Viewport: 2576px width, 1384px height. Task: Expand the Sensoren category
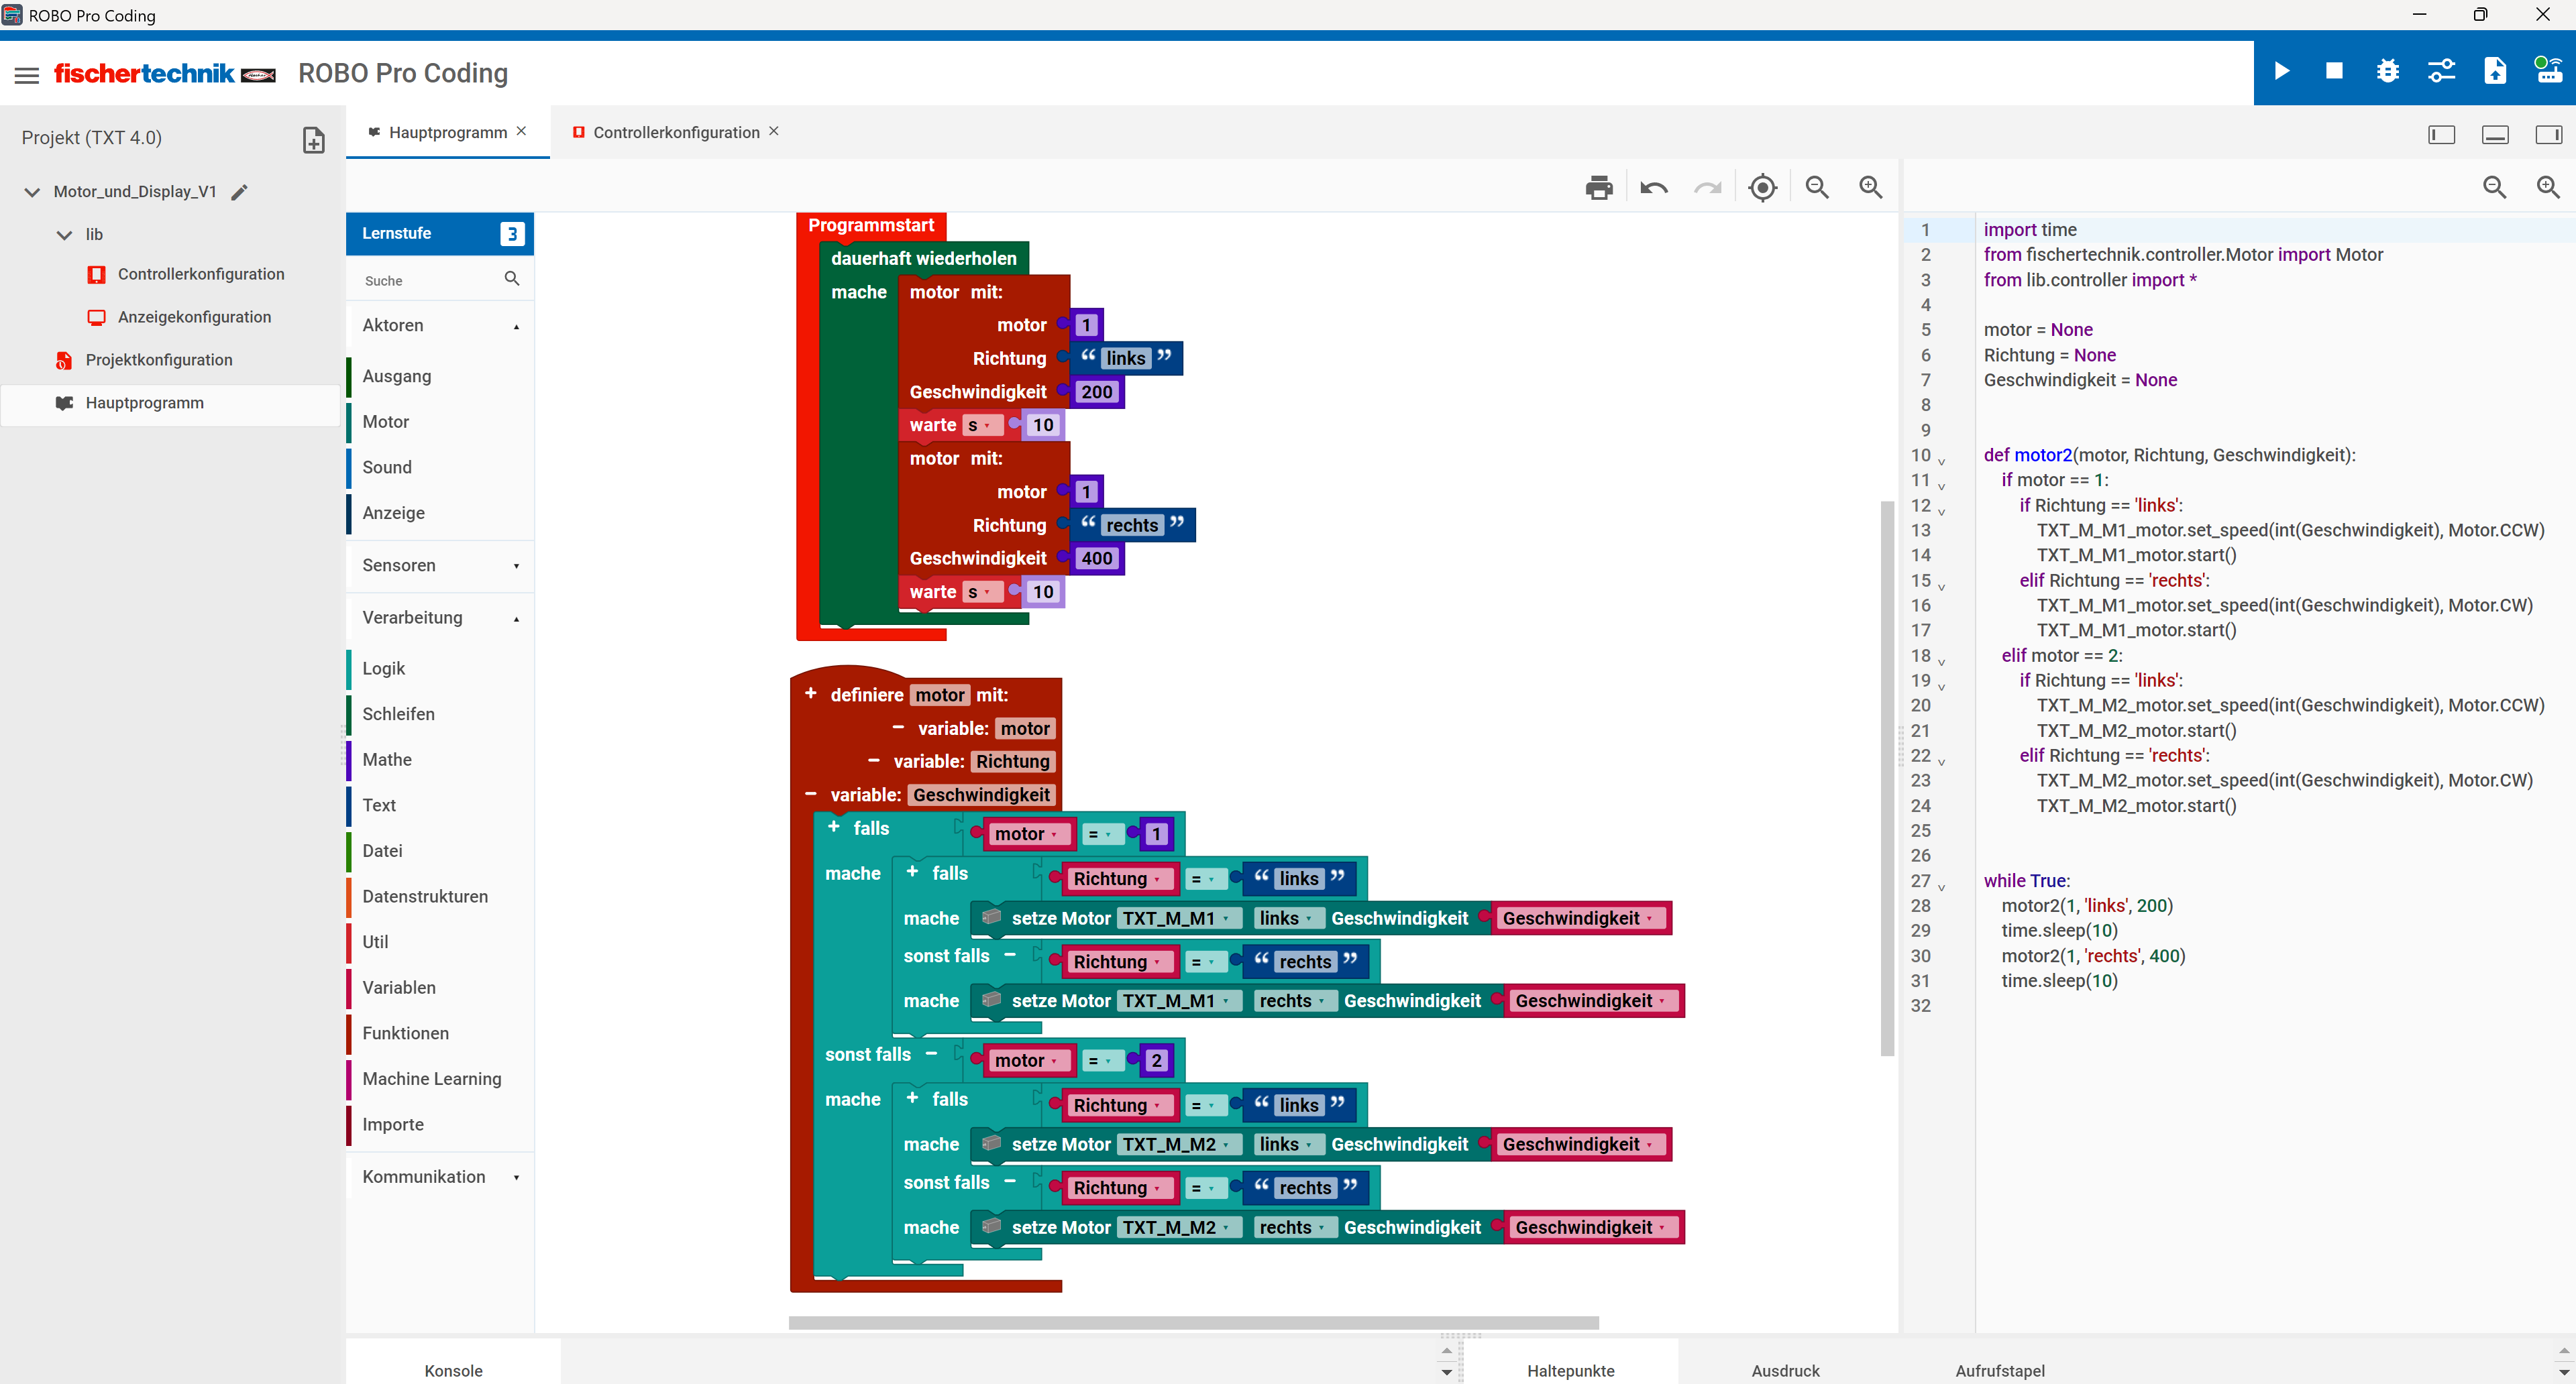click(x=440, y=565)
